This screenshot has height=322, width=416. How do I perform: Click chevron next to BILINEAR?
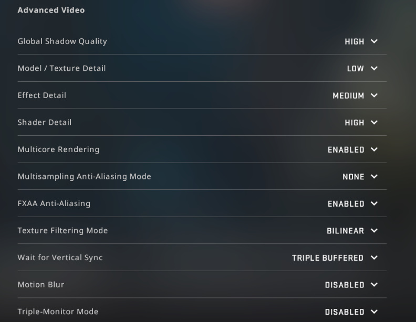(x=374, y=231)
